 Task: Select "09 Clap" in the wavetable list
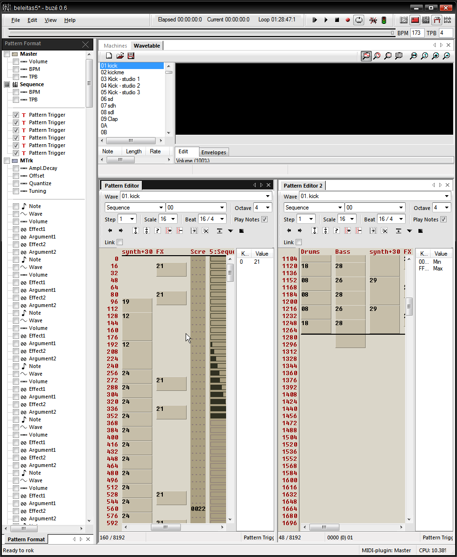point(109,119)
